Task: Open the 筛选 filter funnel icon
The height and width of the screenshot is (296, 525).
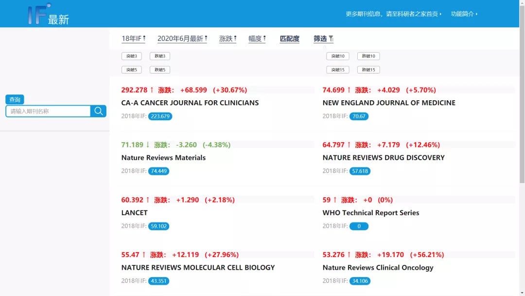Action: (x=331, y=38)
